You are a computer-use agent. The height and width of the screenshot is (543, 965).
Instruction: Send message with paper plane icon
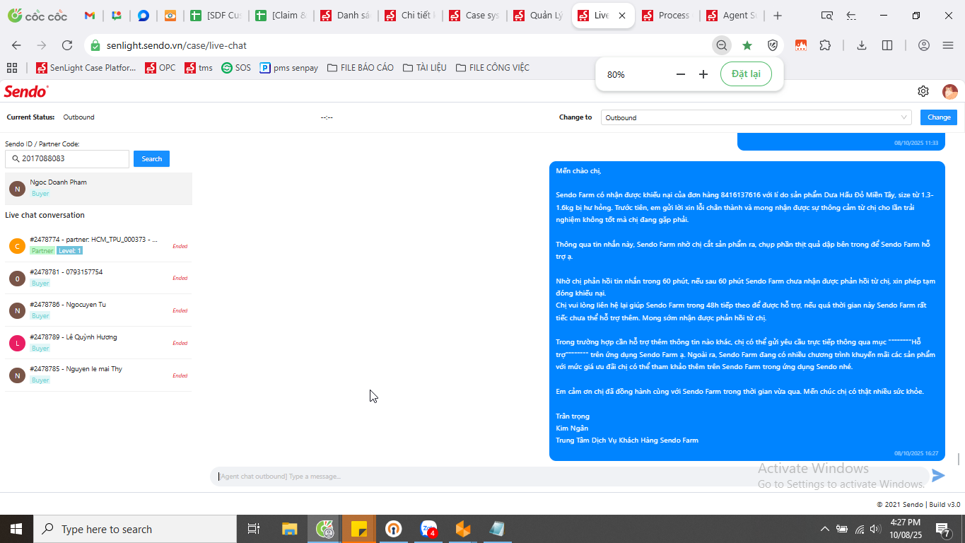pyautogui.click(x=938, y=476)
